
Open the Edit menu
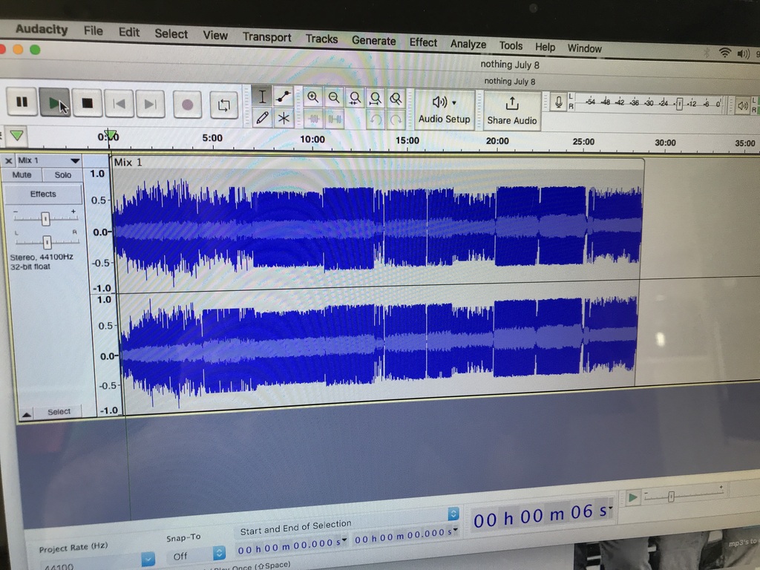point(129,33)
